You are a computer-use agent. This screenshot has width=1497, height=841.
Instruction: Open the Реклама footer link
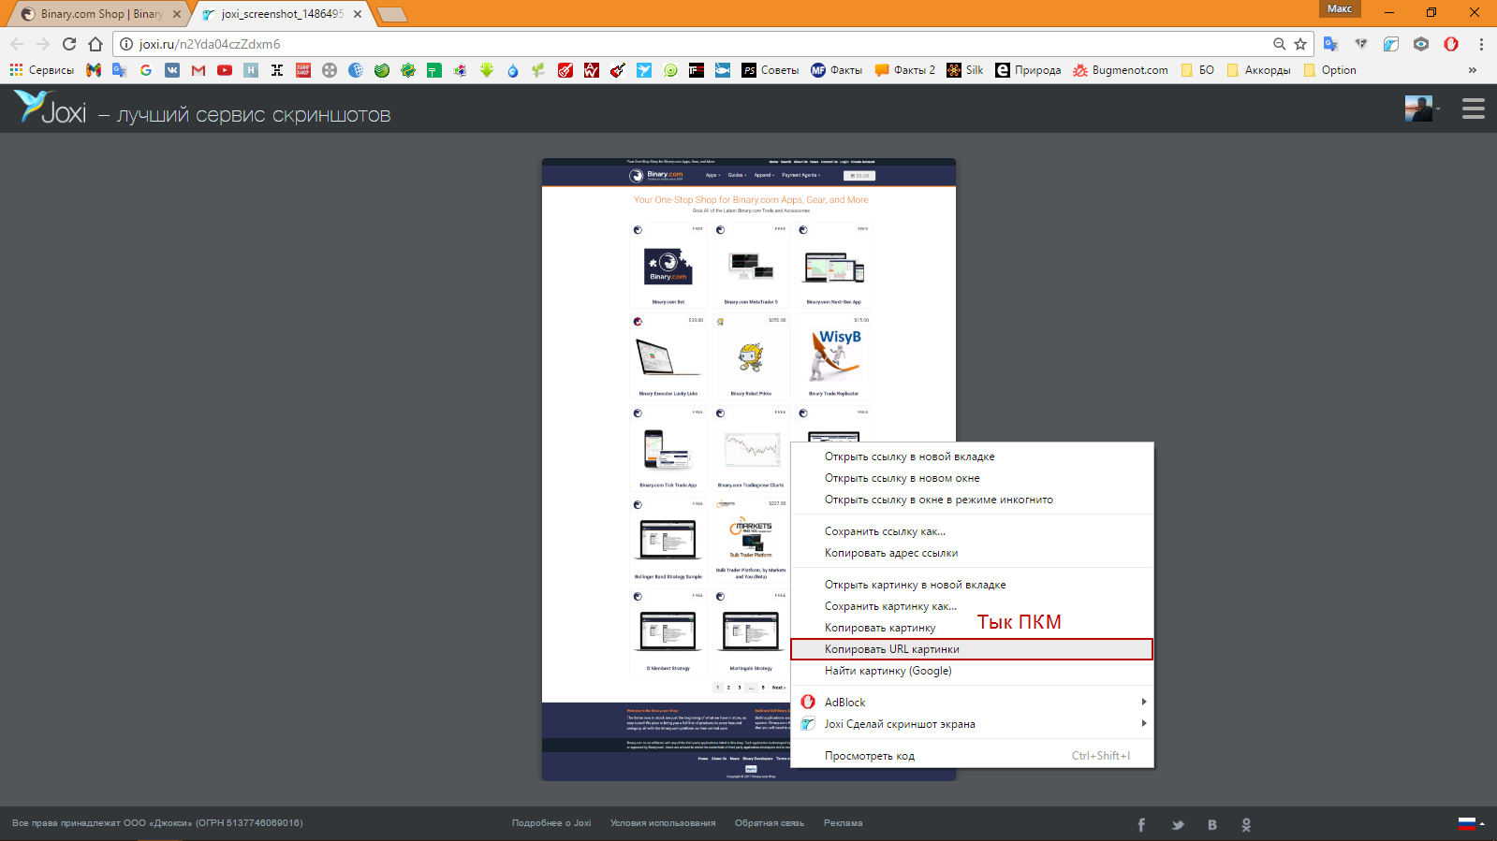pyautogui.click(x=844, y=823)
